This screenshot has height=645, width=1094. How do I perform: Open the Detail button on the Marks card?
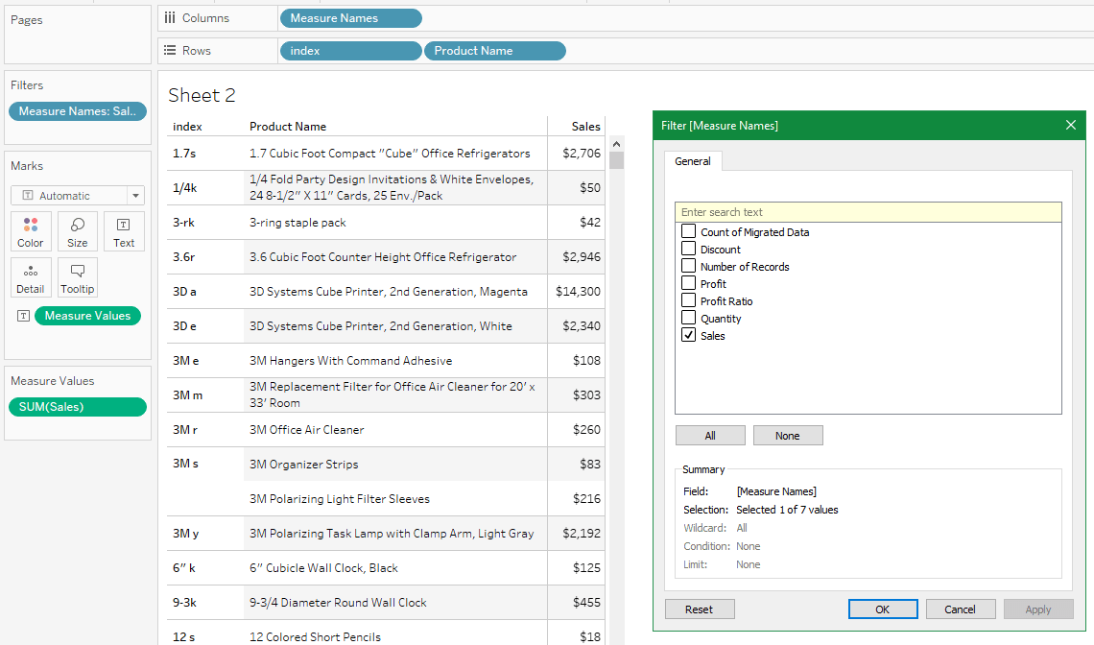click(x=30, y=276)
